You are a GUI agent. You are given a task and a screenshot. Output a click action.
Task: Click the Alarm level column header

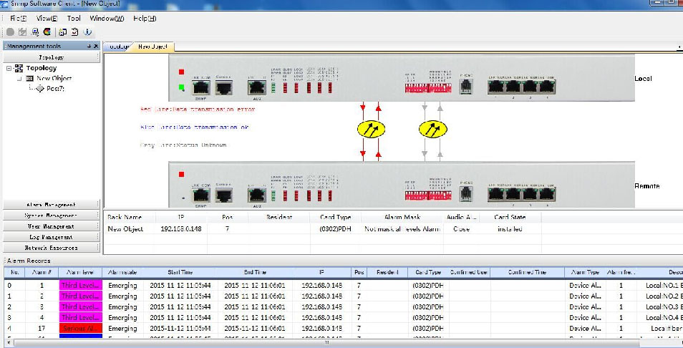click(81, 272)
